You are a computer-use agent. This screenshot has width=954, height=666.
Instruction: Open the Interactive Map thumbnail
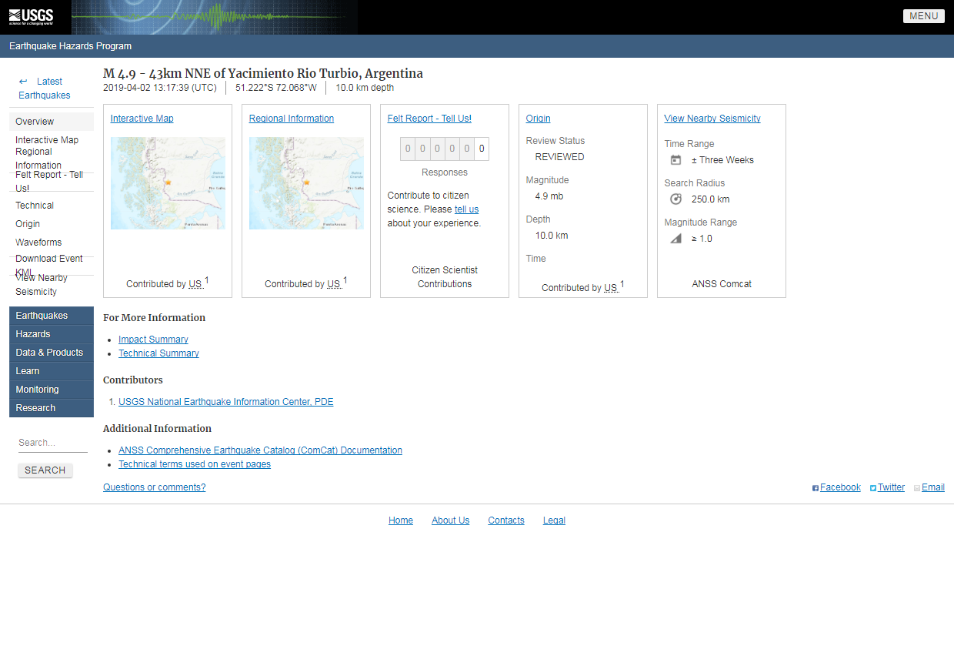point(168,183)
